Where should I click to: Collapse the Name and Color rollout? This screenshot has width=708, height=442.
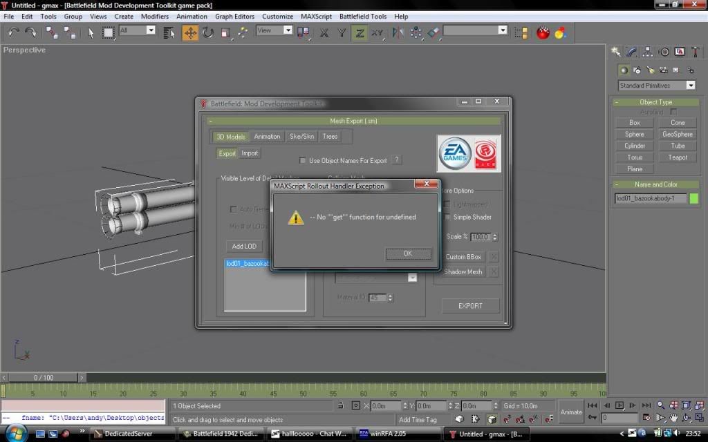pos(655,184)
